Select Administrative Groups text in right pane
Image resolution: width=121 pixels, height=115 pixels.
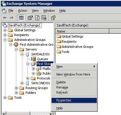tap(78, 47)
